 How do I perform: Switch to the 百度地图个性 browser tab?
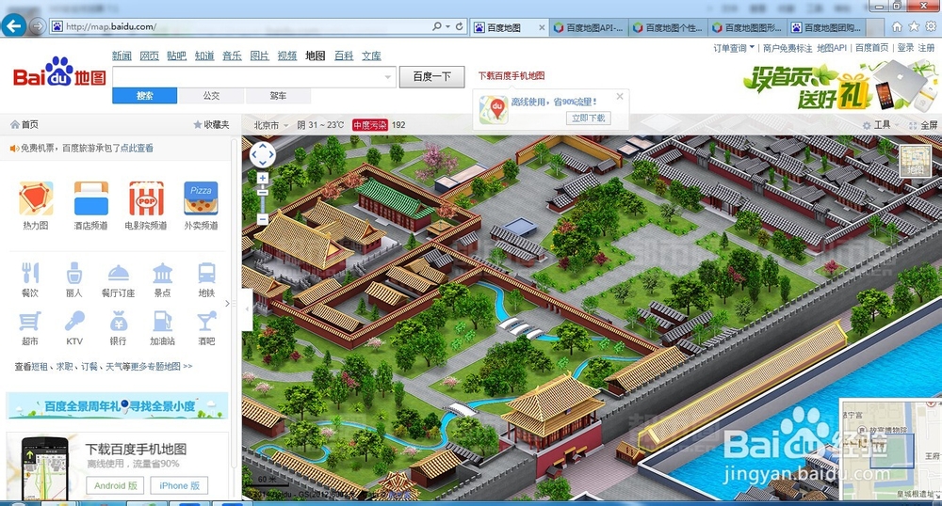click(x=668, y=27)
